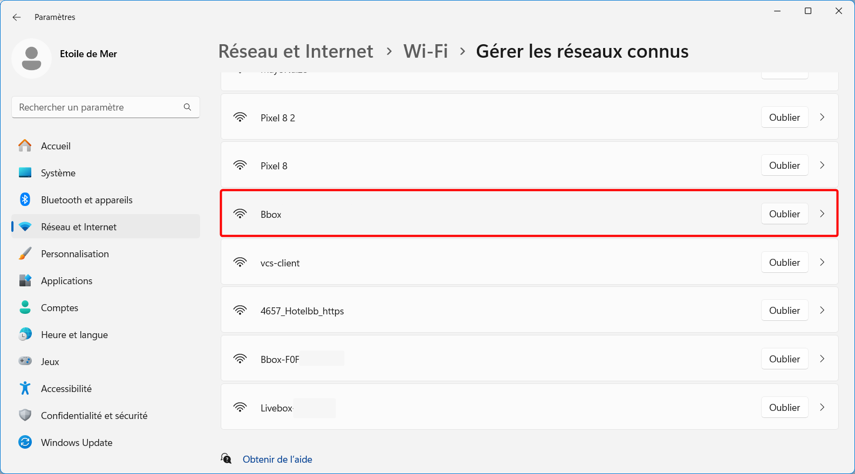This screenshot has width=855, height=474.
Task: Click Oublier in the Pixel 8 row
Action: tap(784, 165)
